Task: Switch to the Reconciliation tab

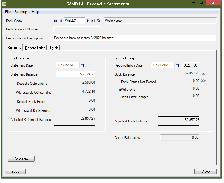Action: (x=35, y=48)
